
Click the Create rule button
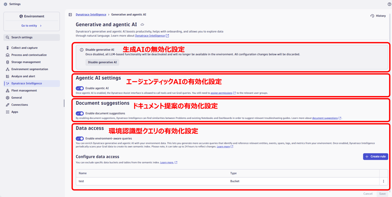pyautogui.click(x=376, y=157)
